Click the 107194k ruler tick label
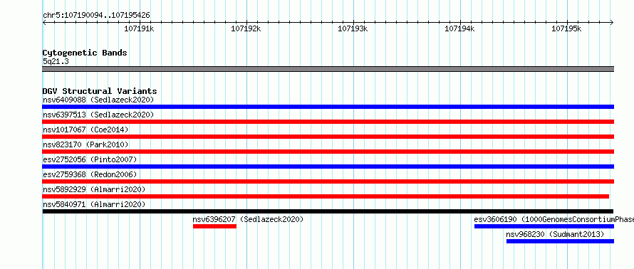 459,28
